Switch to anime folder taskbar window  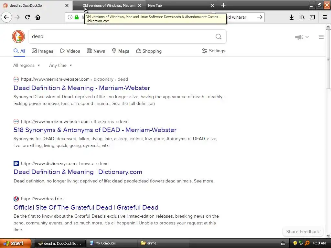pos(163,243)
